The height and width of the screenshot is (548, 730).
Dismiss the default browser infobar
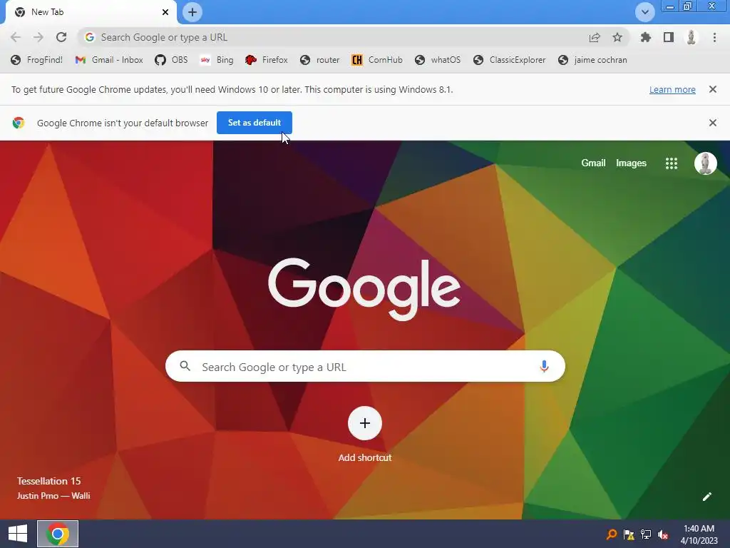pos(713,123)
